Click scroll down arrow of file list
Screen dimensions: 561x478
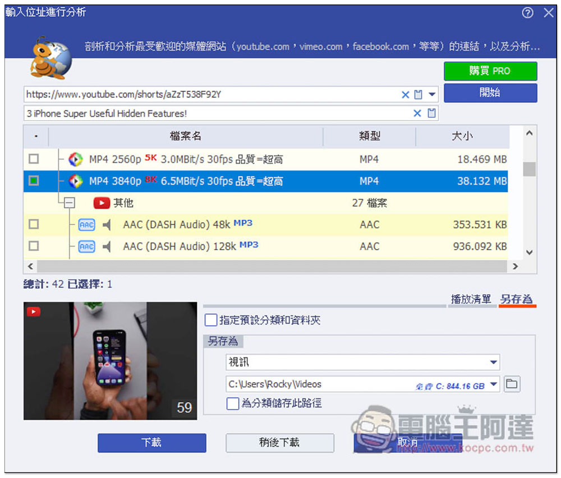[529, 252]
